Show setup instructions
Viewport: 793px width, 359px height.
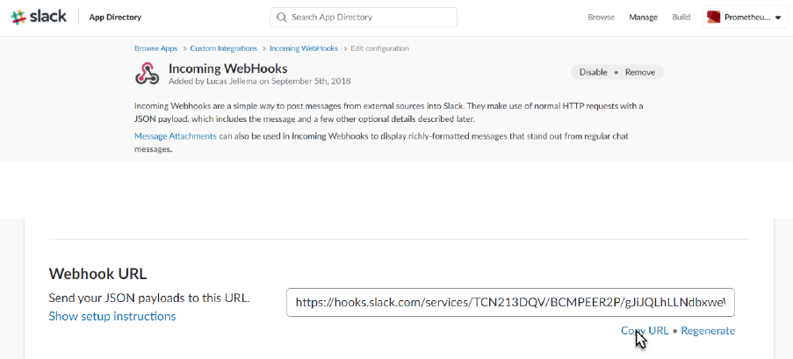click(x=112, y=316)
